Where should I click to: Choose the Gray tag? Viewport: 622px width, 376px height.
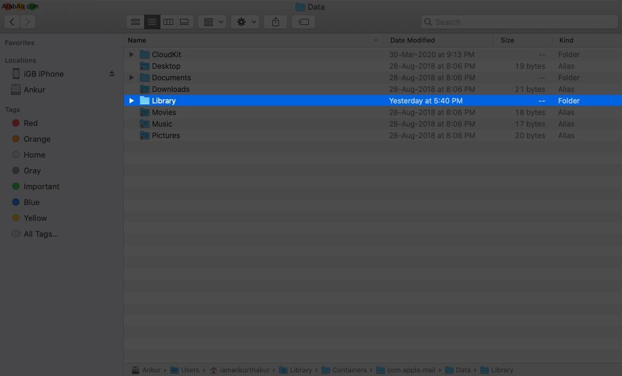32,171
